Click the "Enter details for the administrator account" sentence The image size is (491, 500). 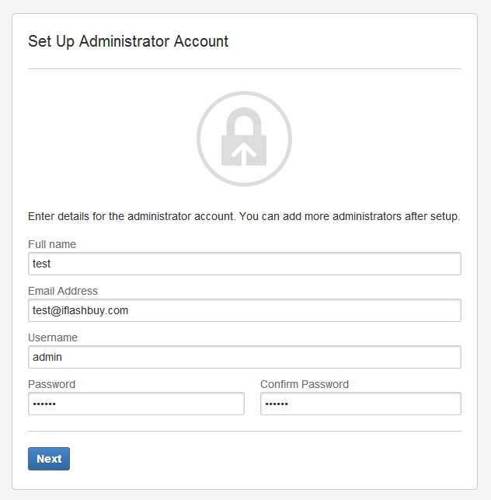point(131,216)
